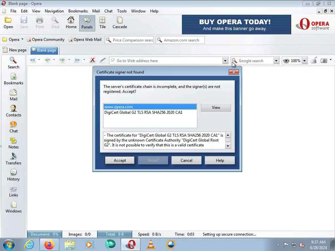The width and height of the screenshot is (335, 251).
Task: Cascade the windows with the Cascade icon
Action: tap(120, 23)
